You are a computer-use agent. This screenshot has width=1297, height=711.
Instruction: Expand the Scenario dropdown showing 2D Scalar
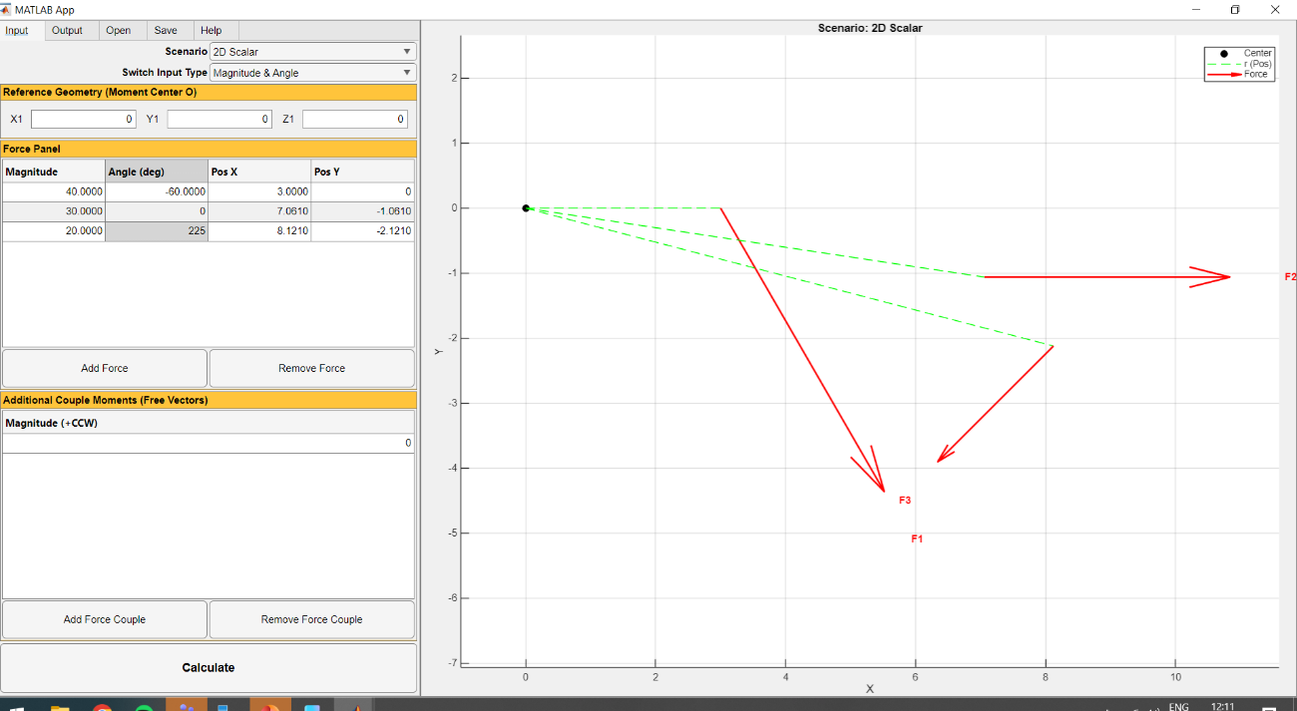(x=312, y=52)
